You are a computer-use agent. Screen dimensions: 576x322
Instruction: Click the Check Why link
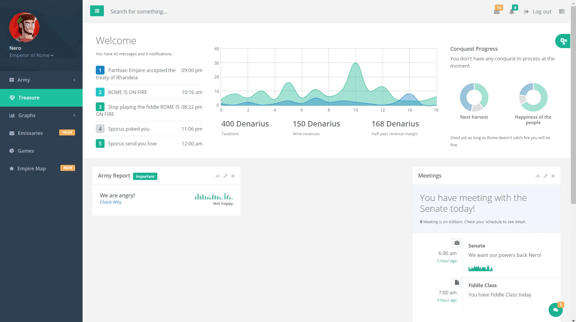tap(111, 202)
